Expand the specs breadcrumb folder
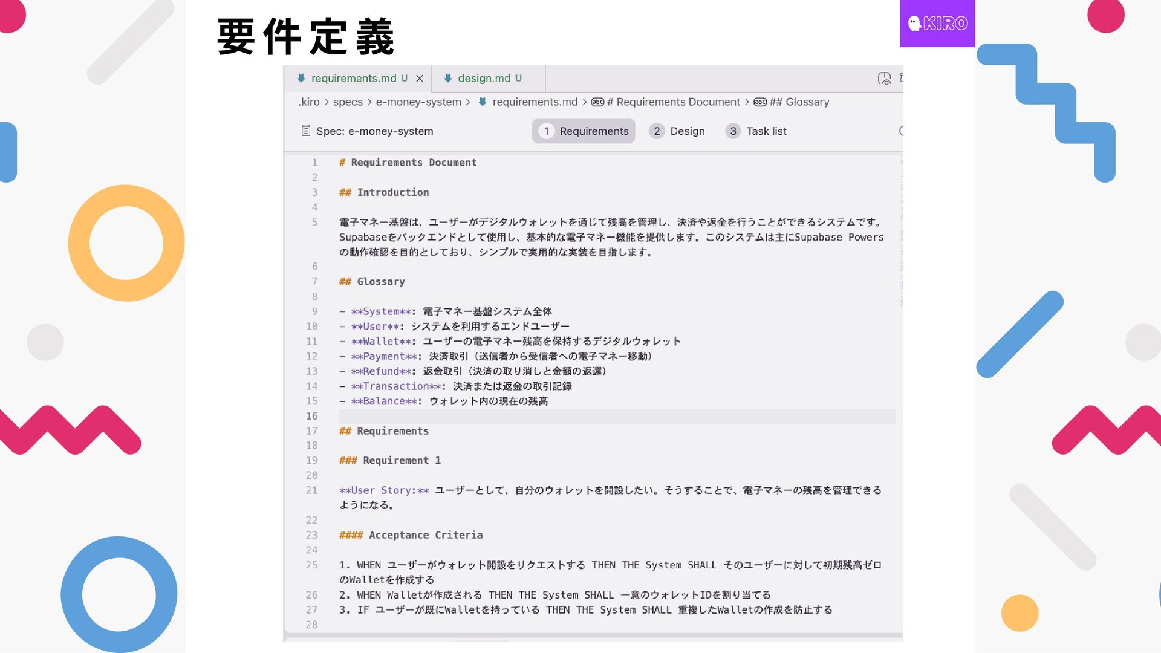Viewport: 1161px width, 653px height. (x=348, y=102)
